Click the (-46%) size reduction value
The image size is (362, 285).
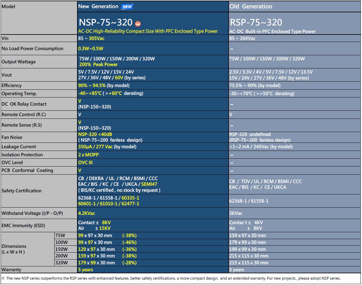(129, 242)
